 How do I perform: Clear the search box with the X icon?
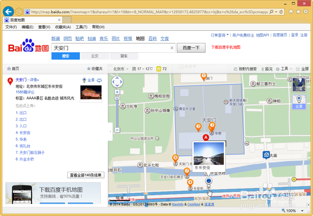pos(172,48)
